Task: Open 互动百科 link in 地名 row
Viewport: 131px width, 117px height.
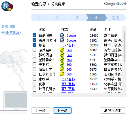Action: [68, 45]
